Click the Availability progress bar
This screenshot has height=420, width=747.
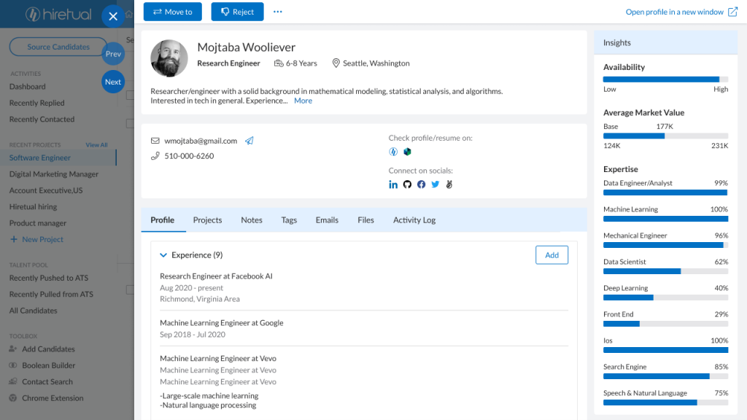click(x=665, y=79)
